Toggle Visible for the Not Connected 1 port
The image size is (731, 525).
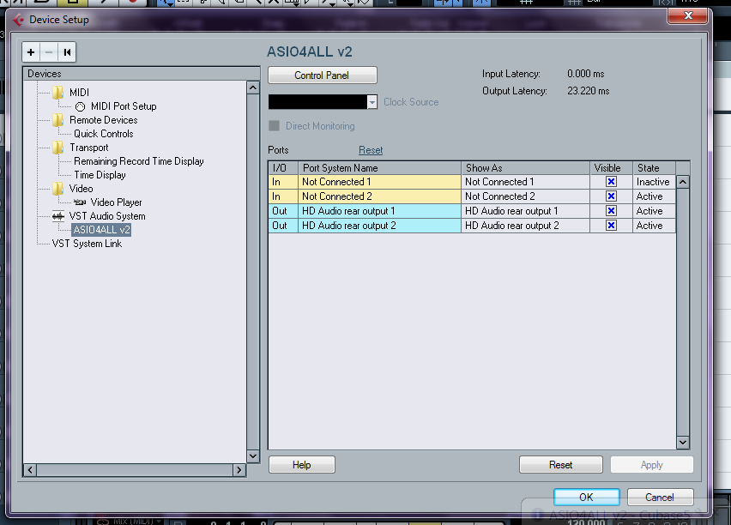tap(611, 182)
